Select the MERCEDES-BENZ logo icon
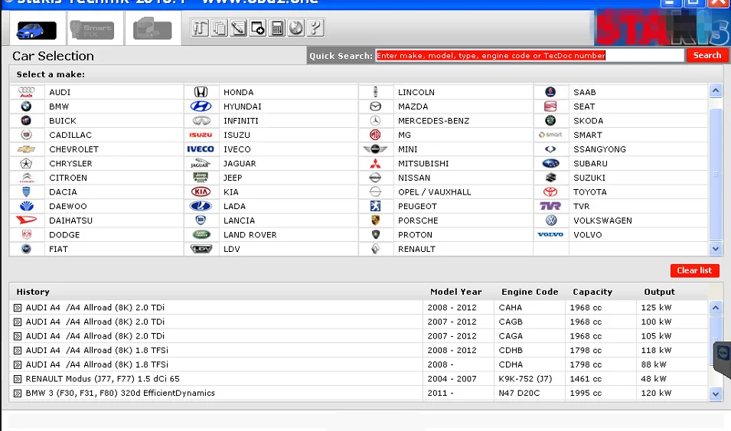Screen dimensions: 731x431 click(x=375, y=120)
